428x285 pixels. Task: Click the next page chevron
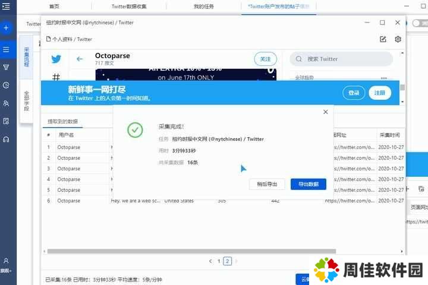point(236,261)
